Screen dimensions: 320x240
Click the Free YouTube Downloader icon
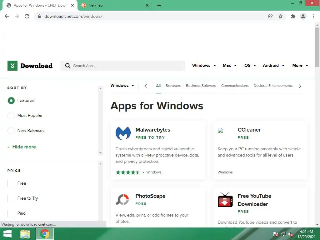[x=225, y=200]
